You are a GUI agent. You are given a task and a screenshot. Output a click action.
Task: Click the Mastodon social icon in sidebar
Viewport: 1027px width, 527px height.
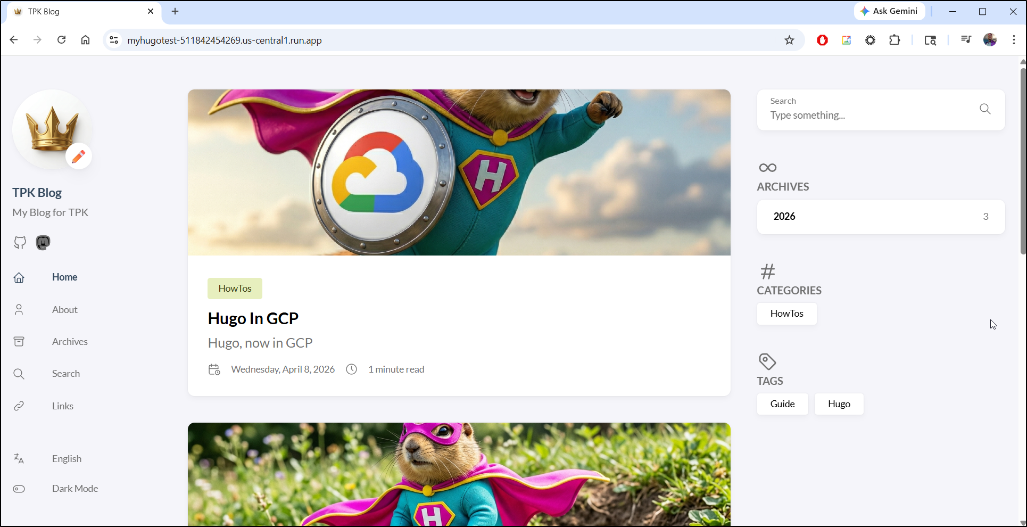pyautogui.click(x=43, y=243)
